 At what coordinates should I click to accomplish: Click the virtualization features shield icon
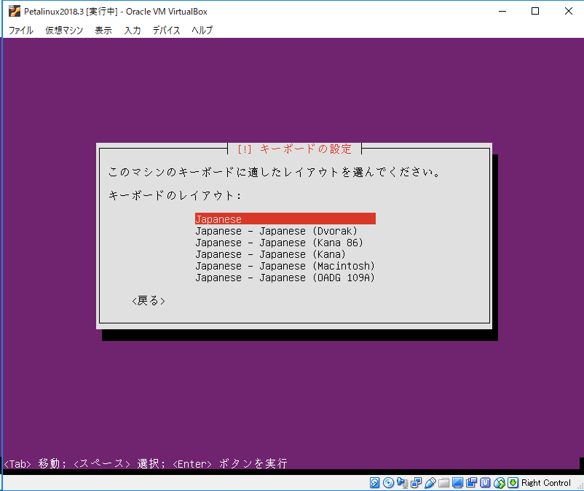click(484, 482)
